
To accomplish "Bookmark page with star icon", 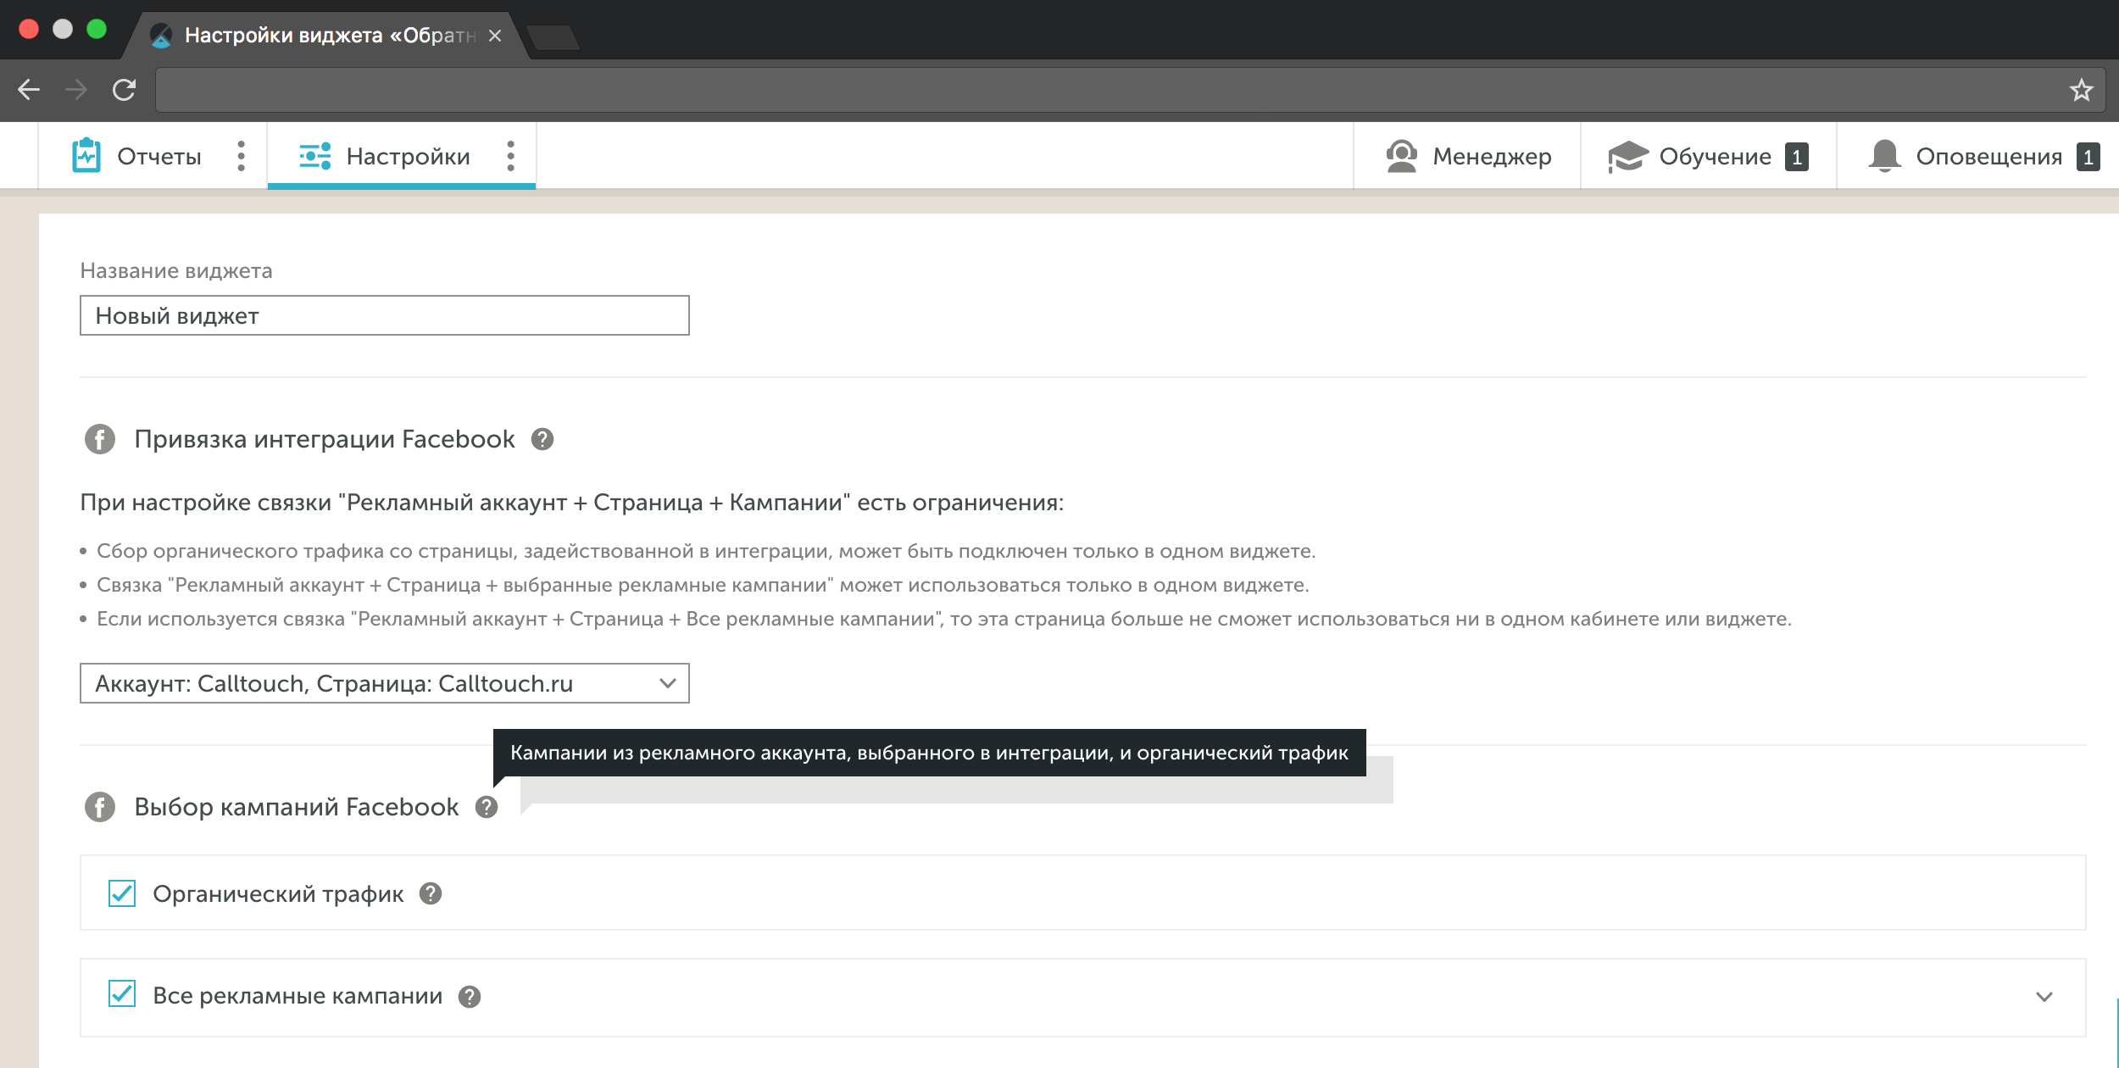I will 2081,90.
